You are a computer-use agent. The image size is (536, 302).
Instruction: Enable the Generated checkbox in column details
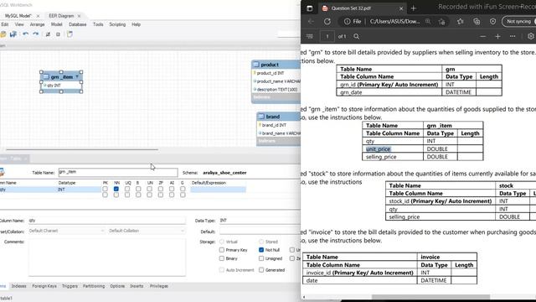[261, 270]
